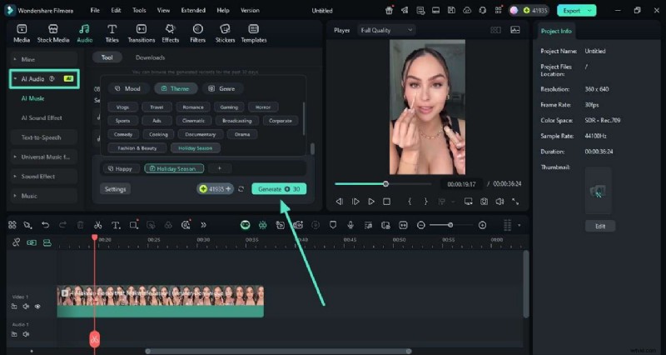The height and width of the screenshot is (355, 666).
Task: Click the text tool in timeline toolbar
Action: click(116, 225)
